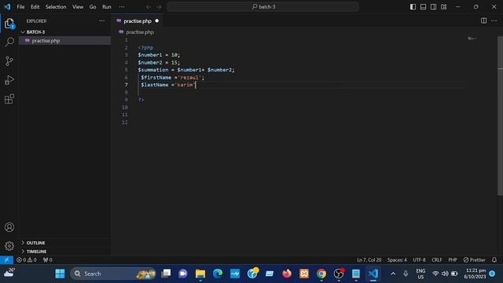Open the View menu
Screen dimensions: 503x283
pos(78,7)
